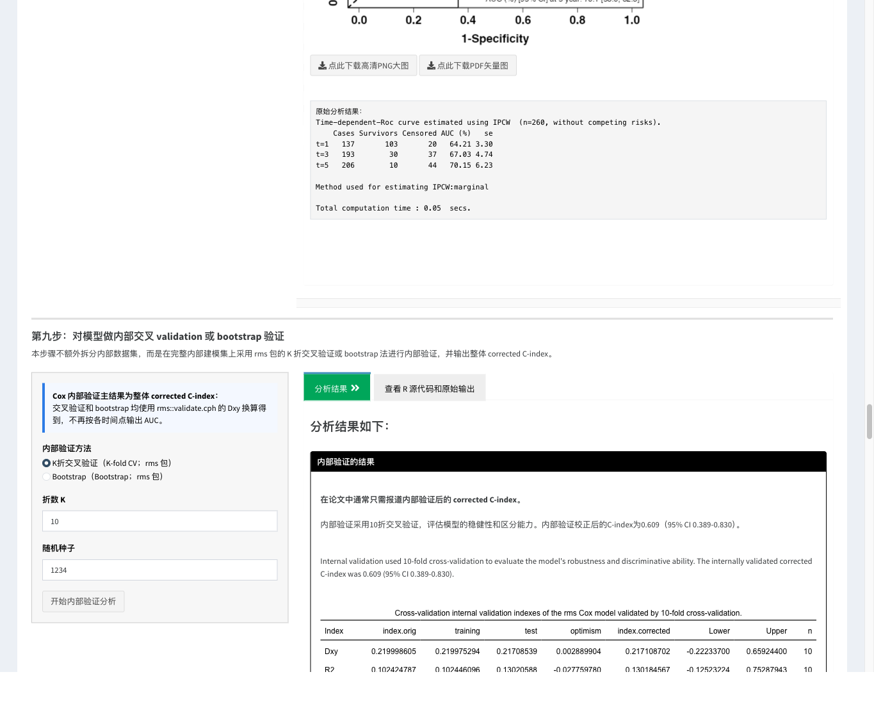Click the page vertical scrollbar thumb
The height and width of the screenshot is (704, 874).
pyautogui.click(x=869, y=422)
